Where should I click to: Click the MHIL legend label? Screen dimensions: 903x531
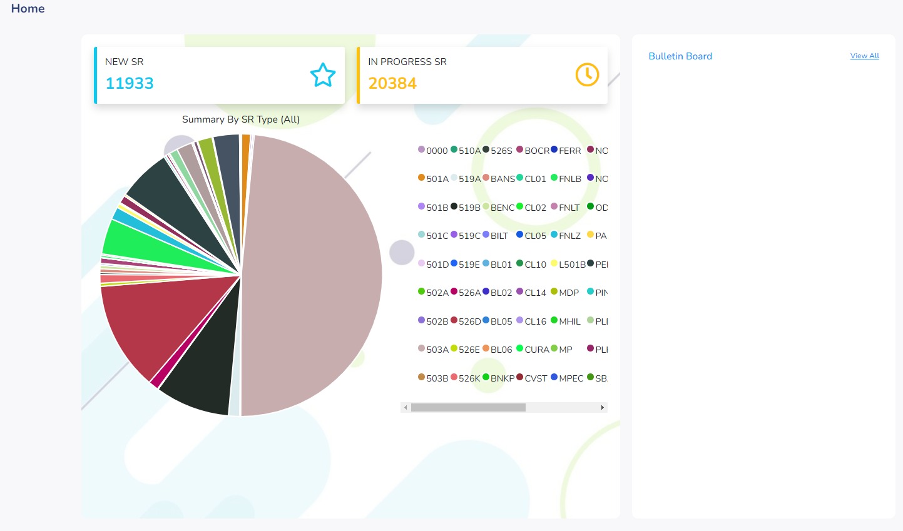click(570, 321)
